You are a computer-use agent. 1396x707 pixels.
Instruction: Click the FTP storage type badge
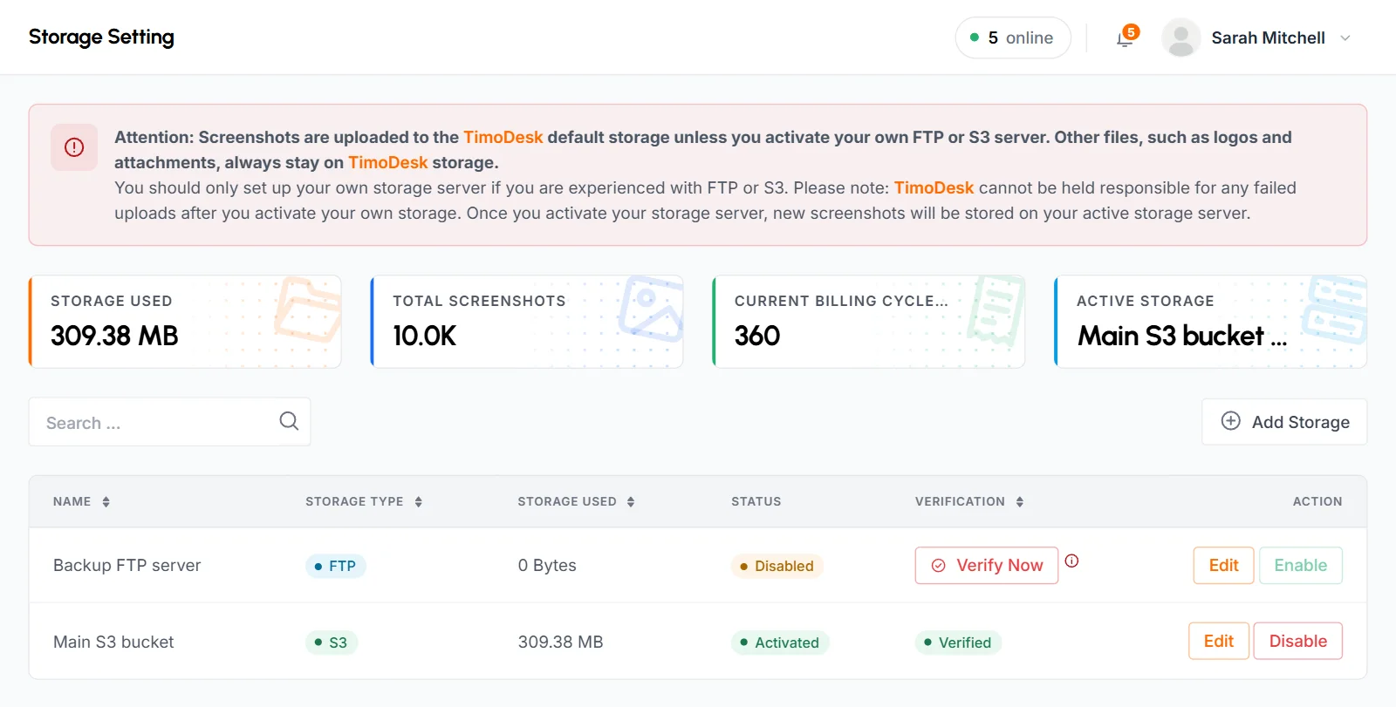[x=336, y=566]
